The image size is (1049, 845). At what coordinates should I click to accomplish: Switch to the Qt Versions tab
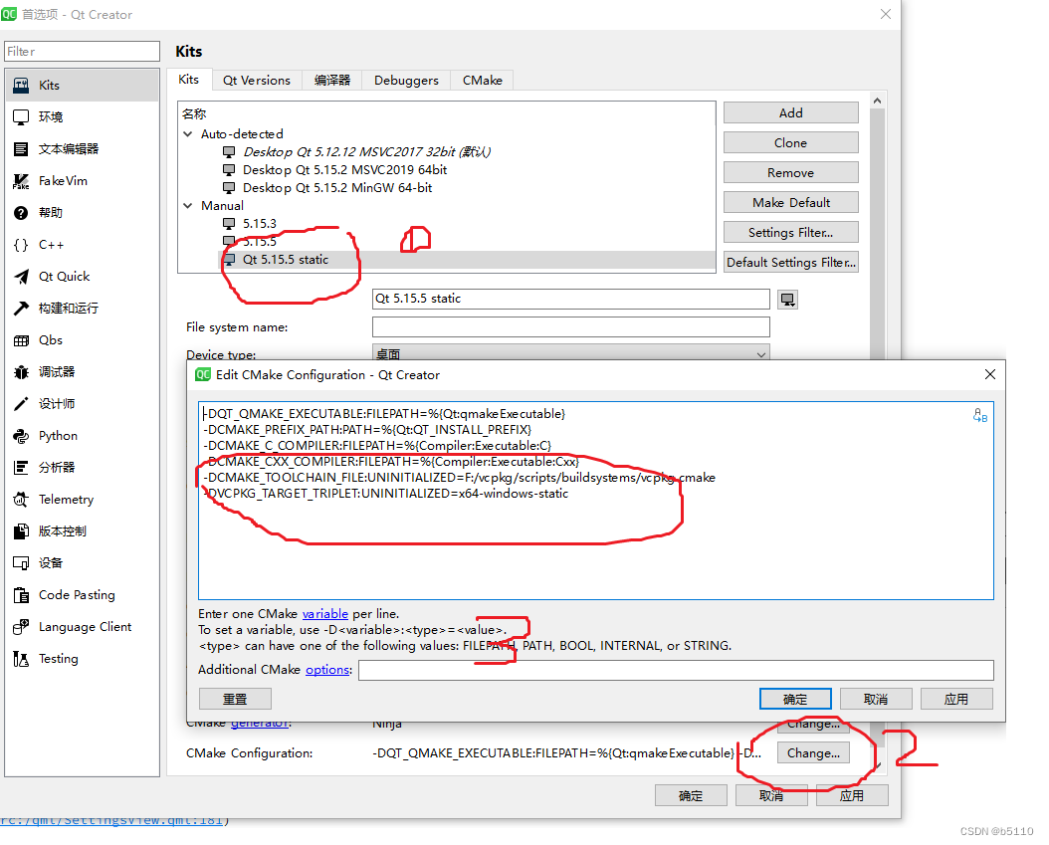tap(257, 81)
